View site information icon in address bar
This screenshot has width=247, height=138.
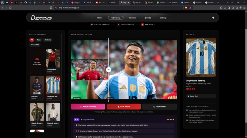56,8
